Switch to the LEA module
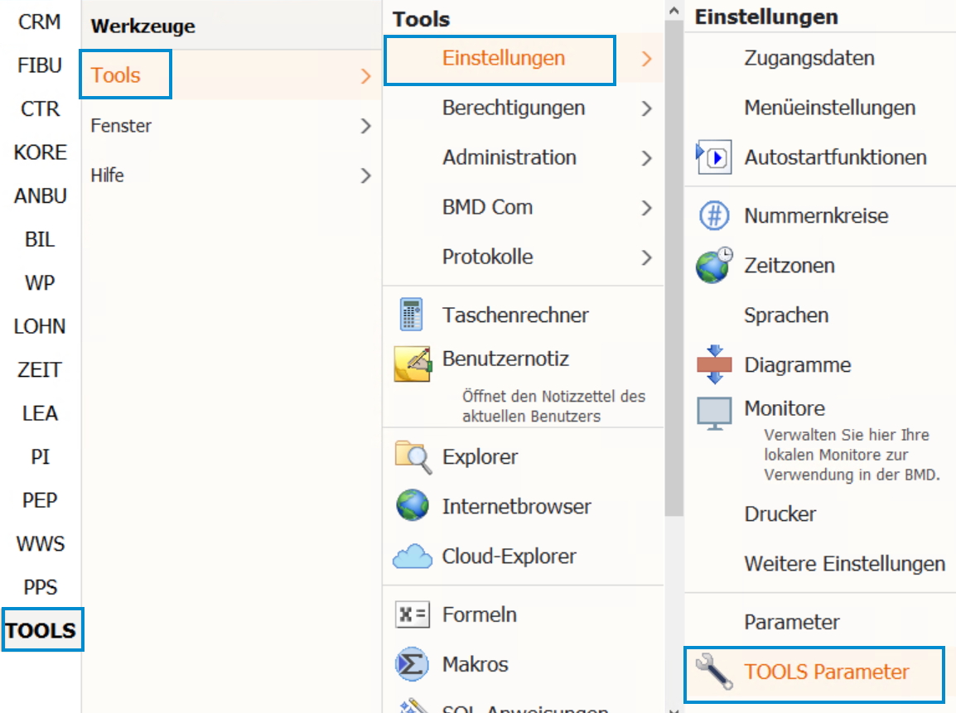956x713 pixels. 40,414
